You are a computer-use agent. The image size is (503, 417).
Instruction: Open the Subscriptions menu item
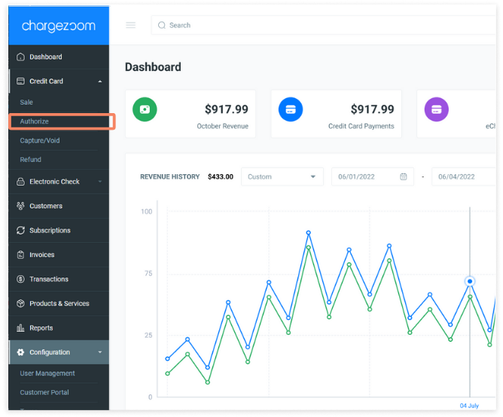click(59, 230)
